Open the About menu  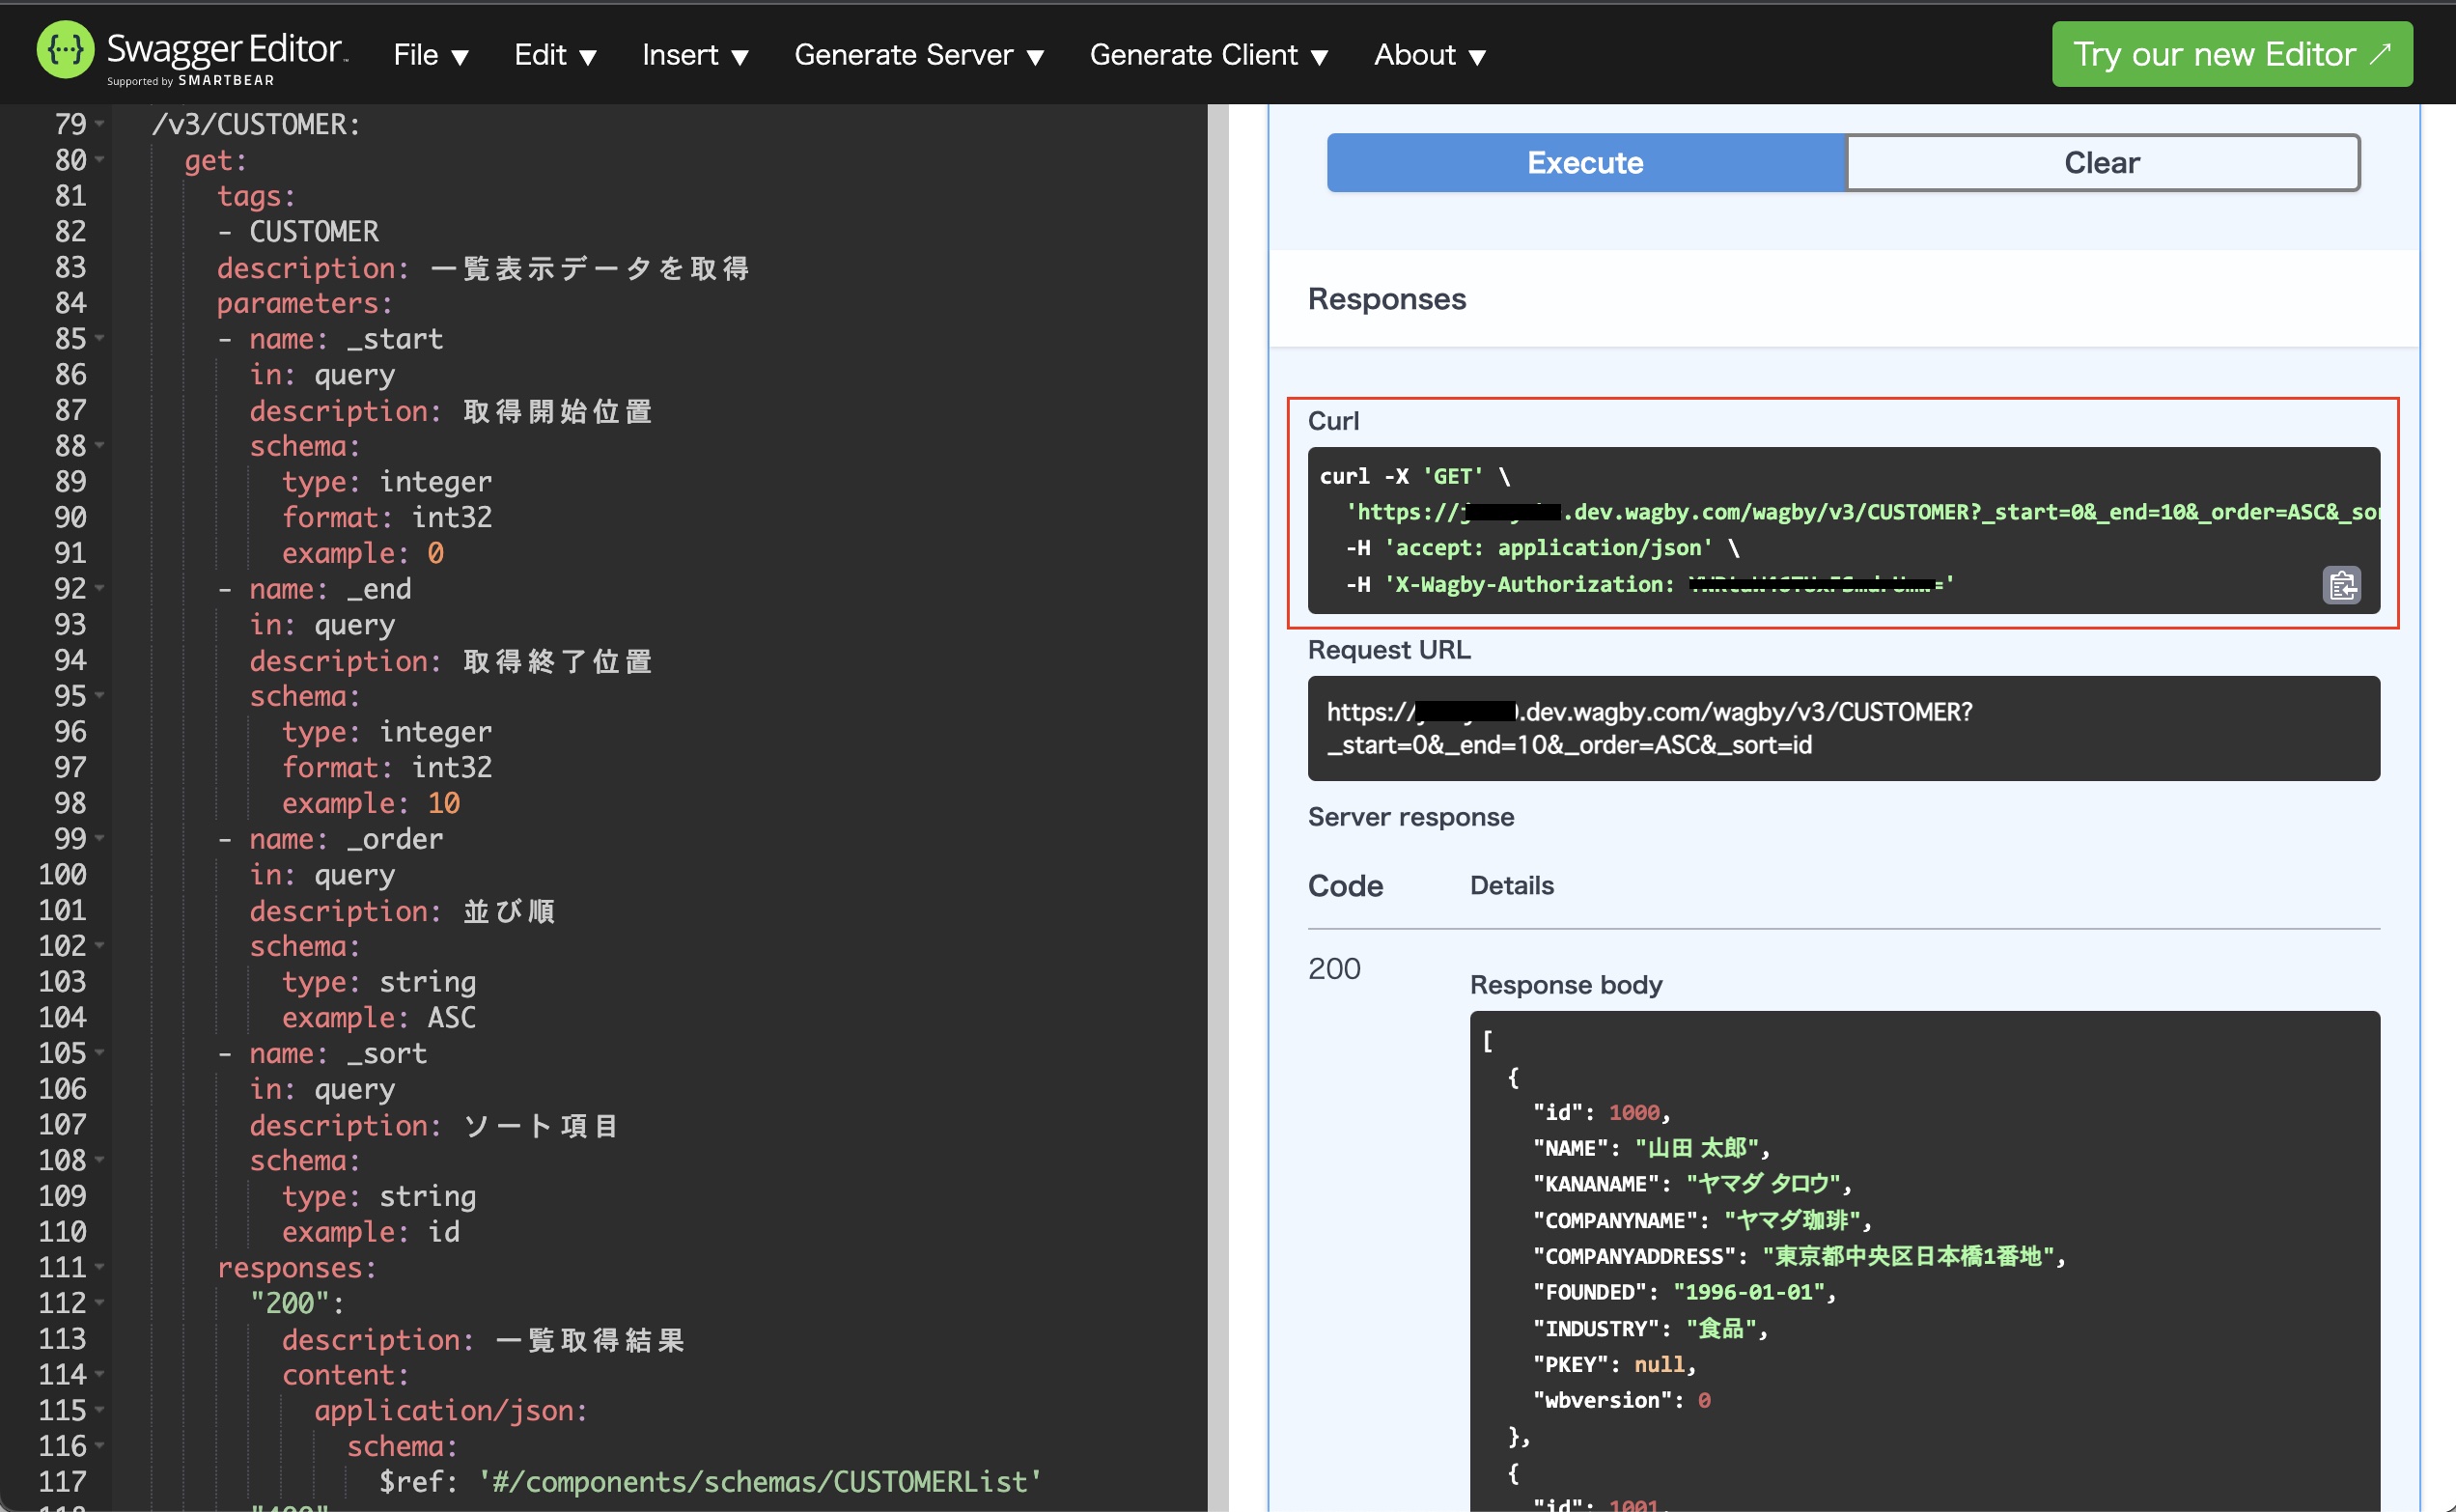(x=1430, y=53)
